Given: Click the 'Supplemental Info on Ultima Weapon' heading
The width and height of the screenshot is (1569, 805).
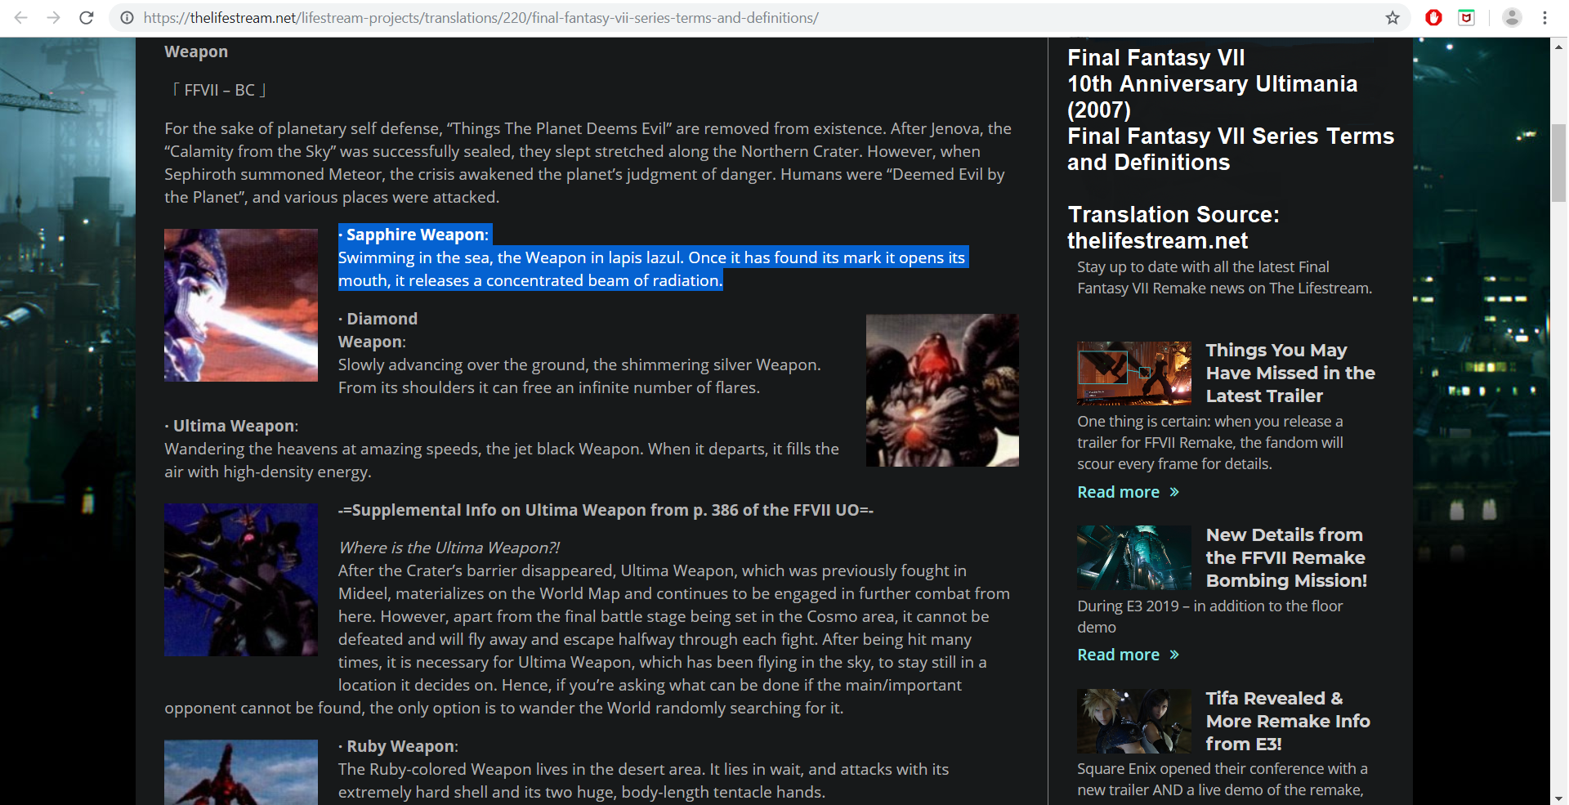Looking at the screenshot, I should click(606, 510).
